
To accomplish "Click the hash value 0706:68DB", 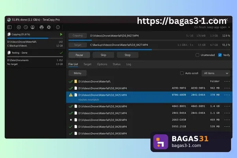I will pos(179,95).
